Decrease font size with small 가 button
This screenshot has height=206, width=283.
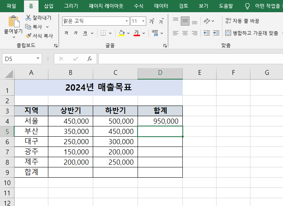pyautogui.click(x=161, y=21)
